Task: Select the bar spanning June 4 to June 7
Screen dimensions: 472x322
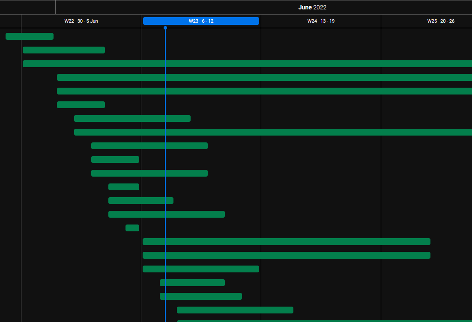Action: [x=141, y=201]
